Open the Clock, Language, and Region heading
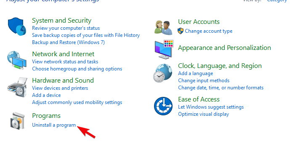The image size is (303, 151). point(220,66)
